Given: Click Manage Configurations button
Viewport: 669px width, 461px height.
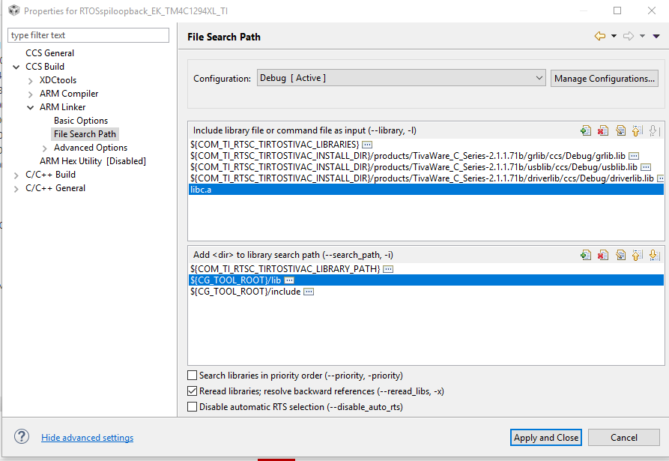Looking at the screenshot, I should point(604,79).
